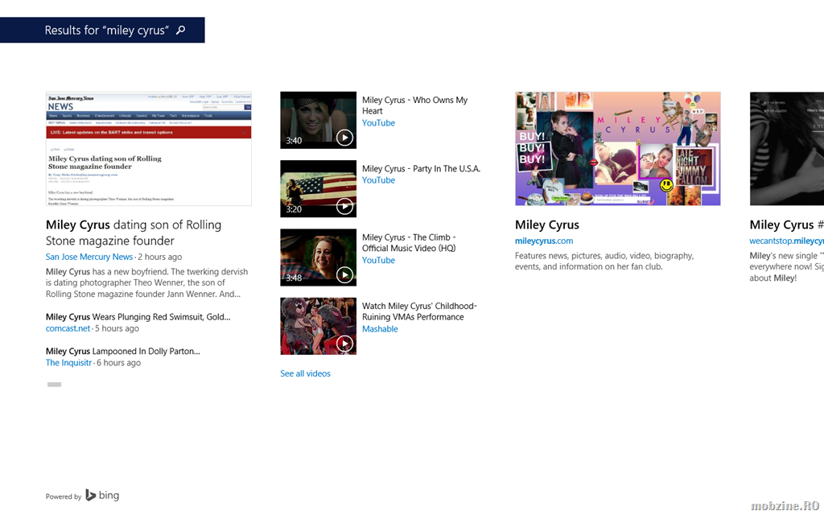Screen dimensions: 824x515
Task: Open the Childhood-Ruining VMAs Performance title
Action: (419, 311)
